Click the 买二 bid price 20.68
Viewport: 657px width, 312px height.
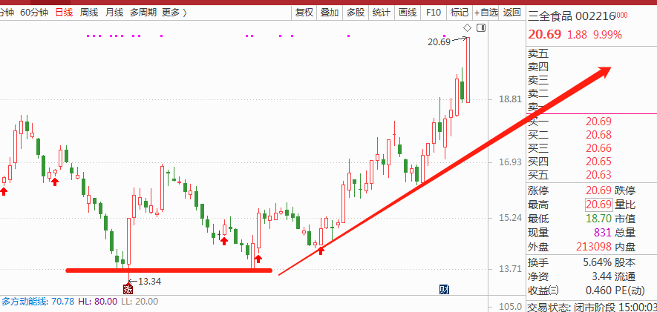598,135
